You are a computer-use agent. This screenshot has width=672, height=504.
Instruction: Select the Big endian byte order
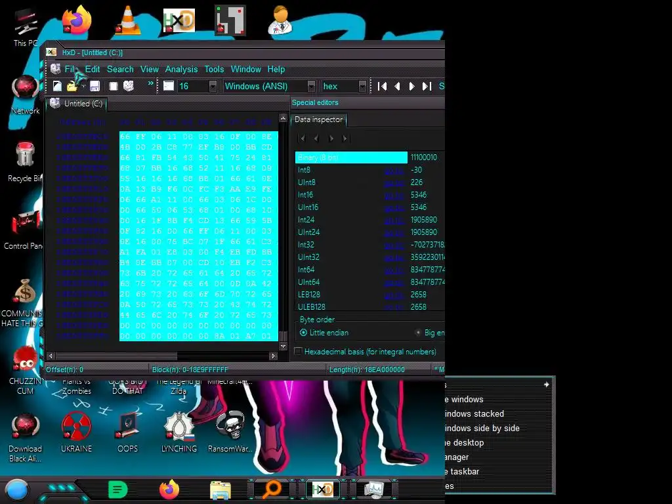click(430, 333)
